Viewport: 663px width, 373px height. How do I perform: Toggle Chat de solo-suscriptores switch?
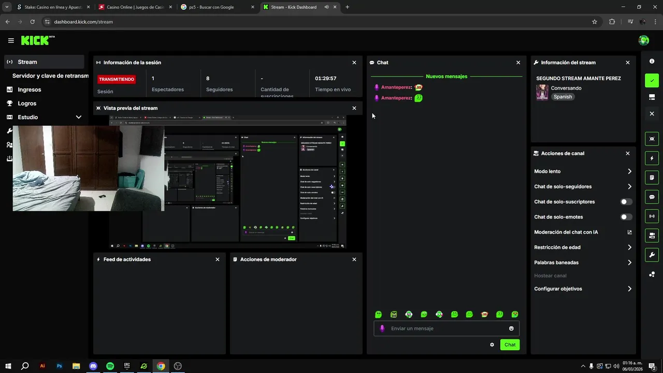tap(626, 202)
